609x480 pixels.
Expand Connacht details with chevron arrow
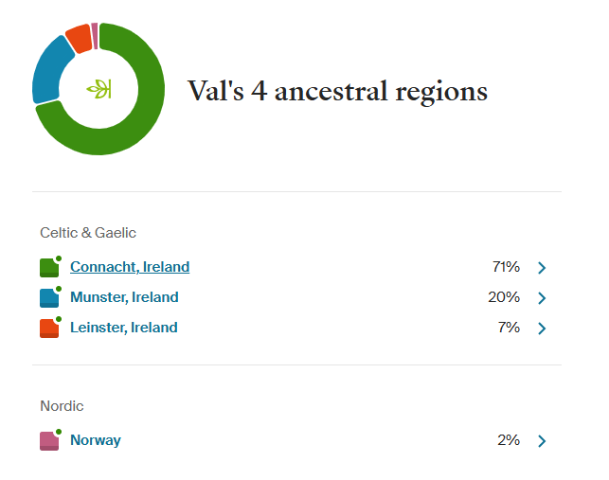pyautogui.click(x=542, y=268)
